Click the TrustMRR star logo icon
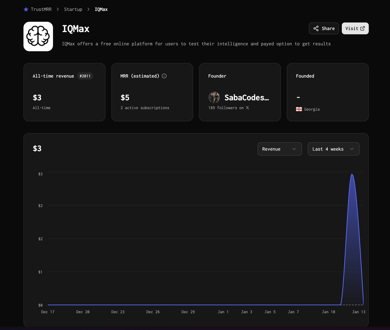Image resolution: width=390 pixels, height=330 pixels. (26, 9)
